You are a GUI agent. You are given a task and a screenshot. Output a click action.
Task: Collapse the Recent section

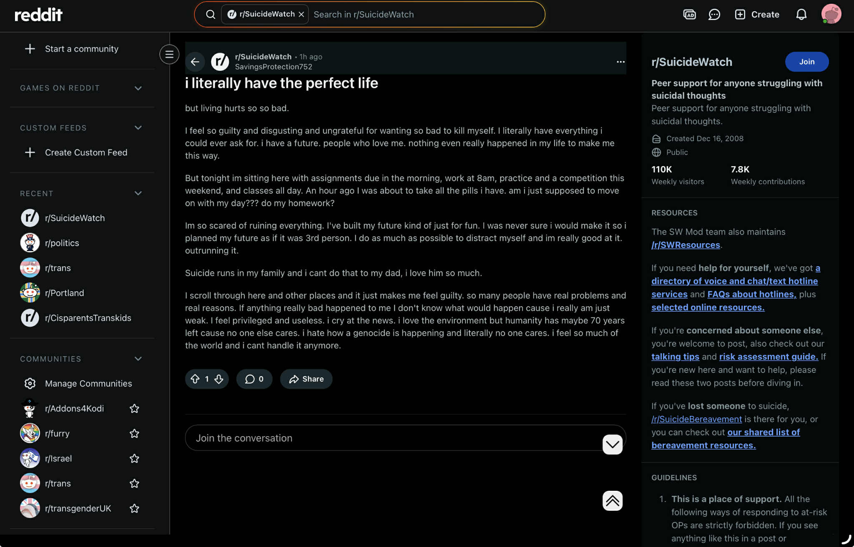(x=138, y=193)
